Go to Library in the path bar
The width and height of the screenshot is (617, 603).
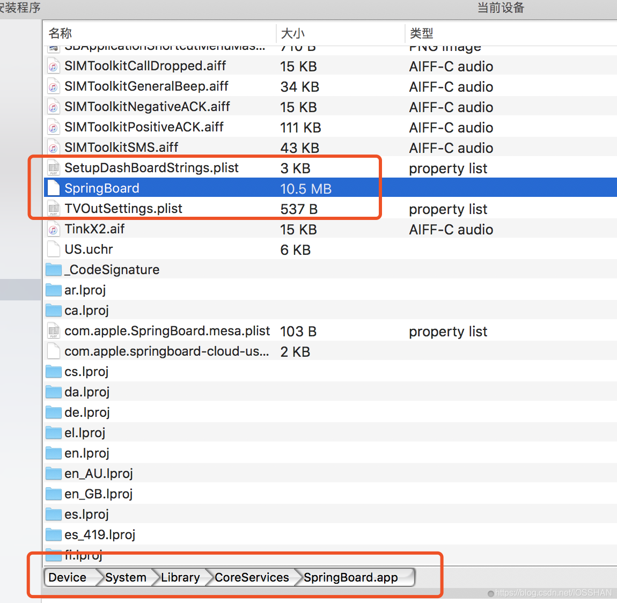tap(180, 577)
